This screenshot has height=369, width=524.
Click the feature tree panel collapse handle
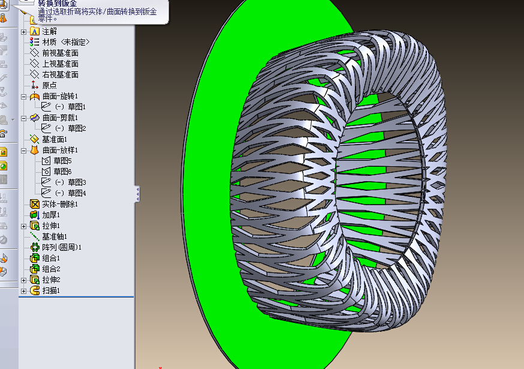[137, 194]
